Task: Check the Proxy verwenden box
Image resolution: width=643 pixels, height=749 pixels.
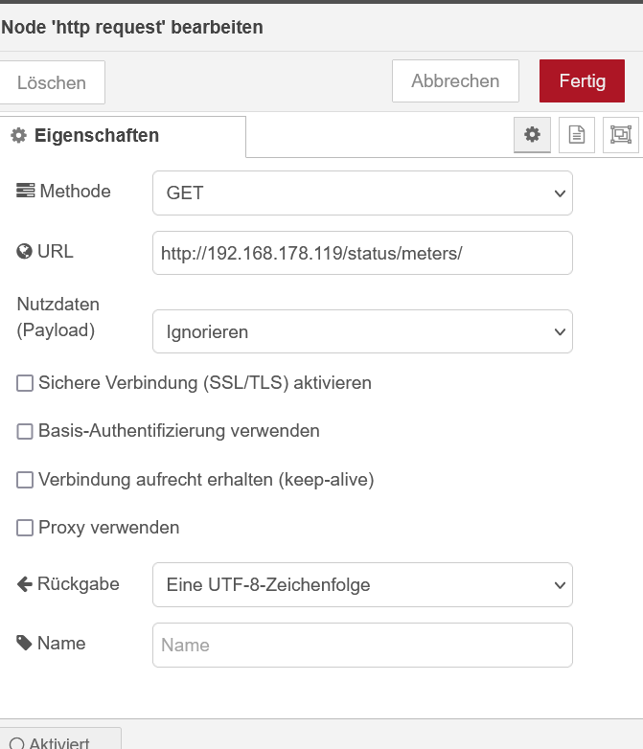Action: coord(25,528)
